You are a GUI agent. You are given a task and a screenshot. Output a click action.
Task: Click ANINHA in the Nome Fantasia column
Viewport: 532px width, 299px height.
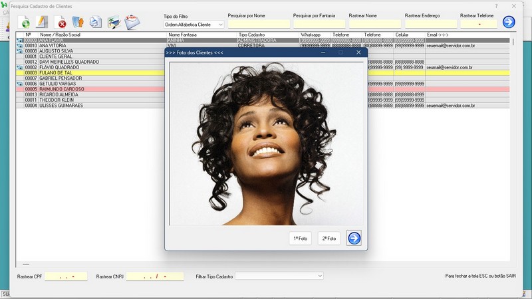(176, 41)
